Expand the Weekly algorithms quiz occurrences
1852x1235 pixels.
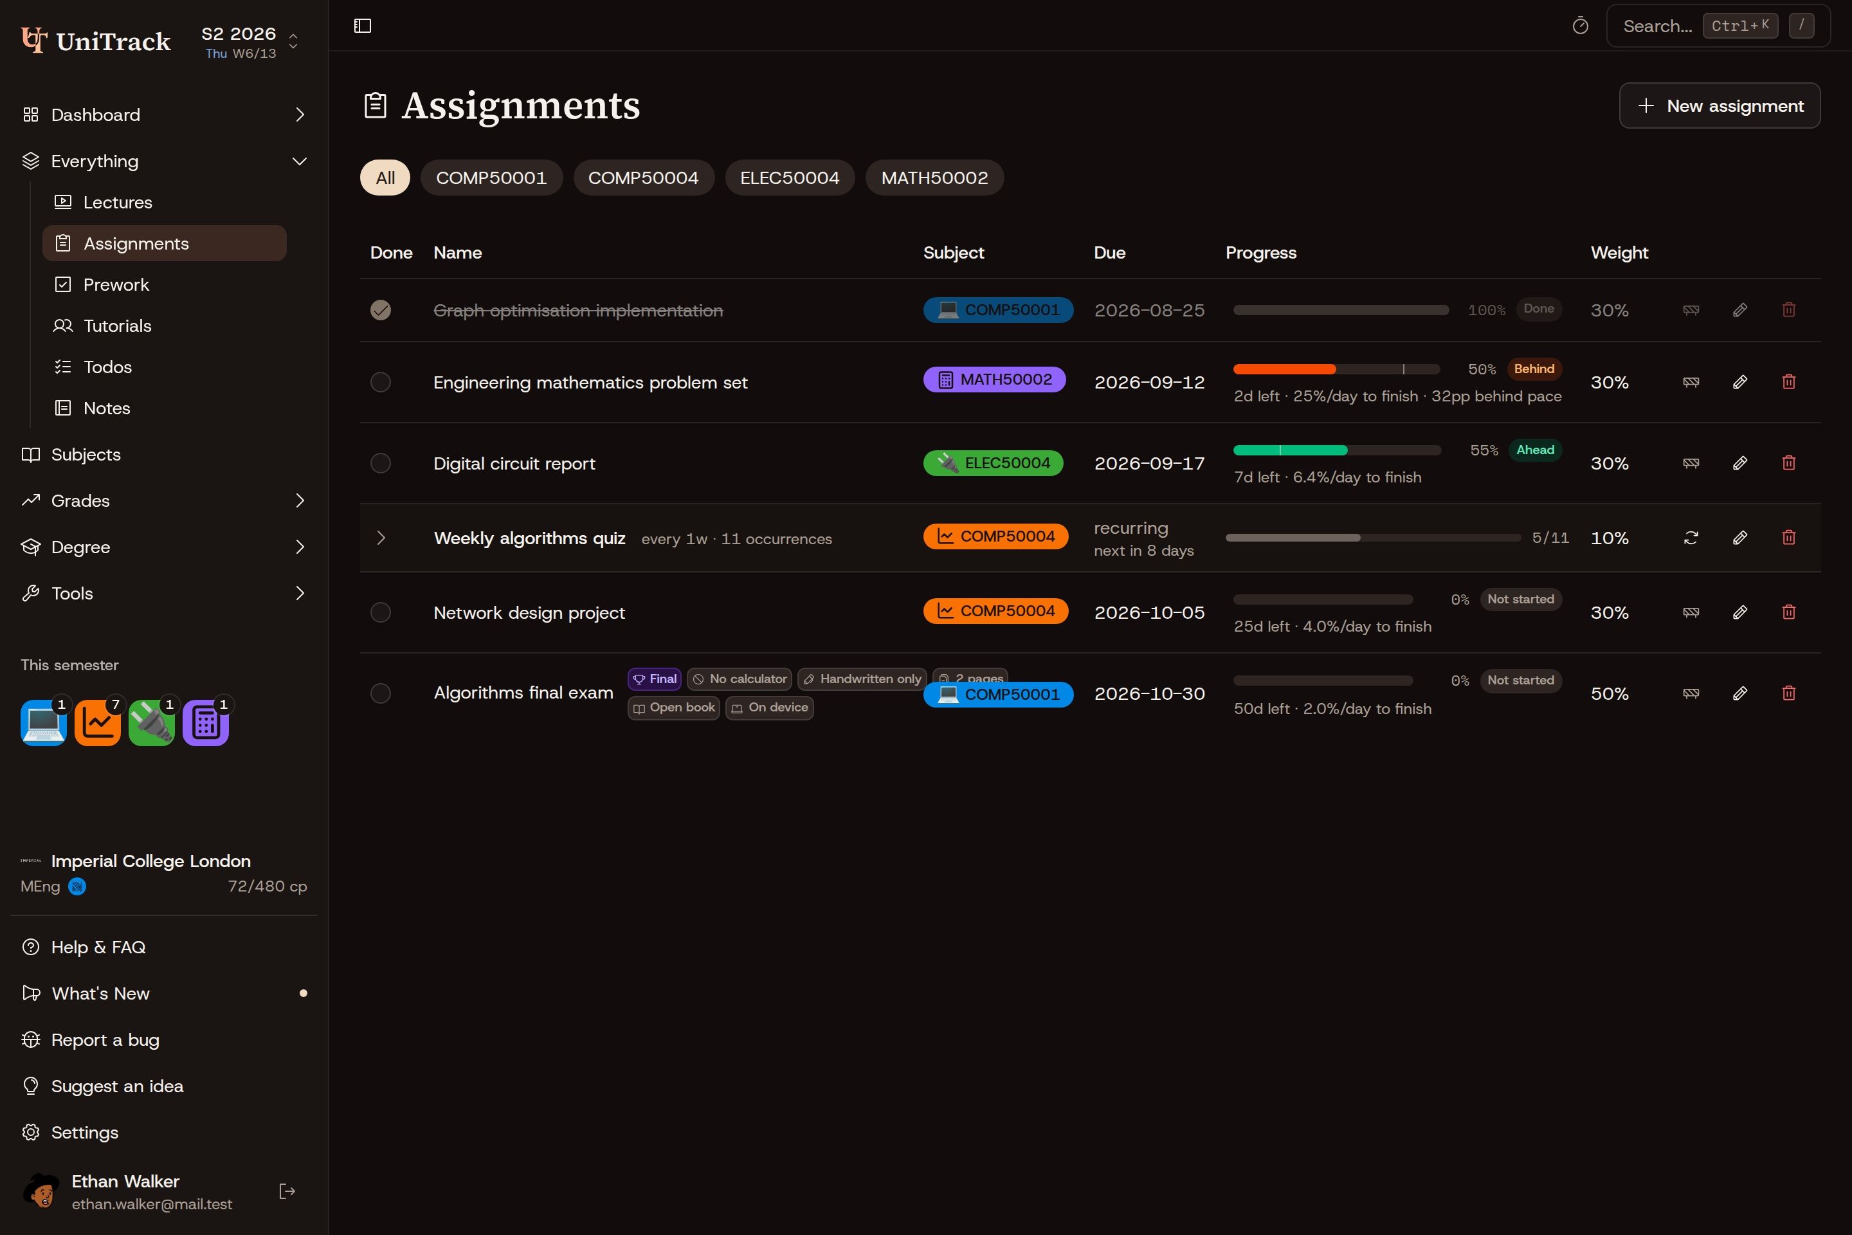click(x=381, y=537)
